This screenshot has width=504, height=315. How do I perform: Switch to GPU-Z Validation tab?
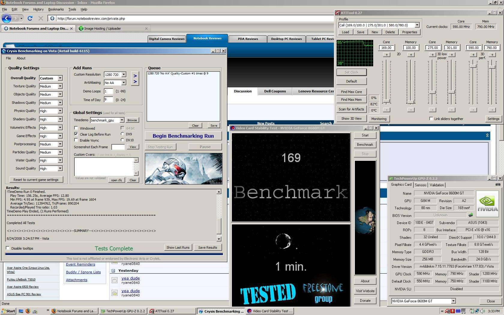click(436, 185)
